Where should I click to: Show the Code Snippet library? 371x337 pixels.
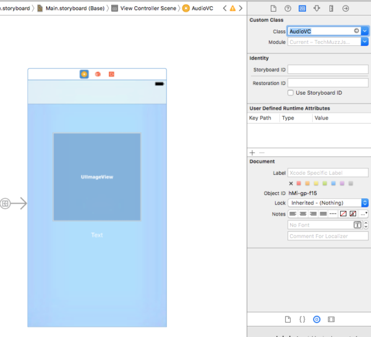tap(302, 320)
